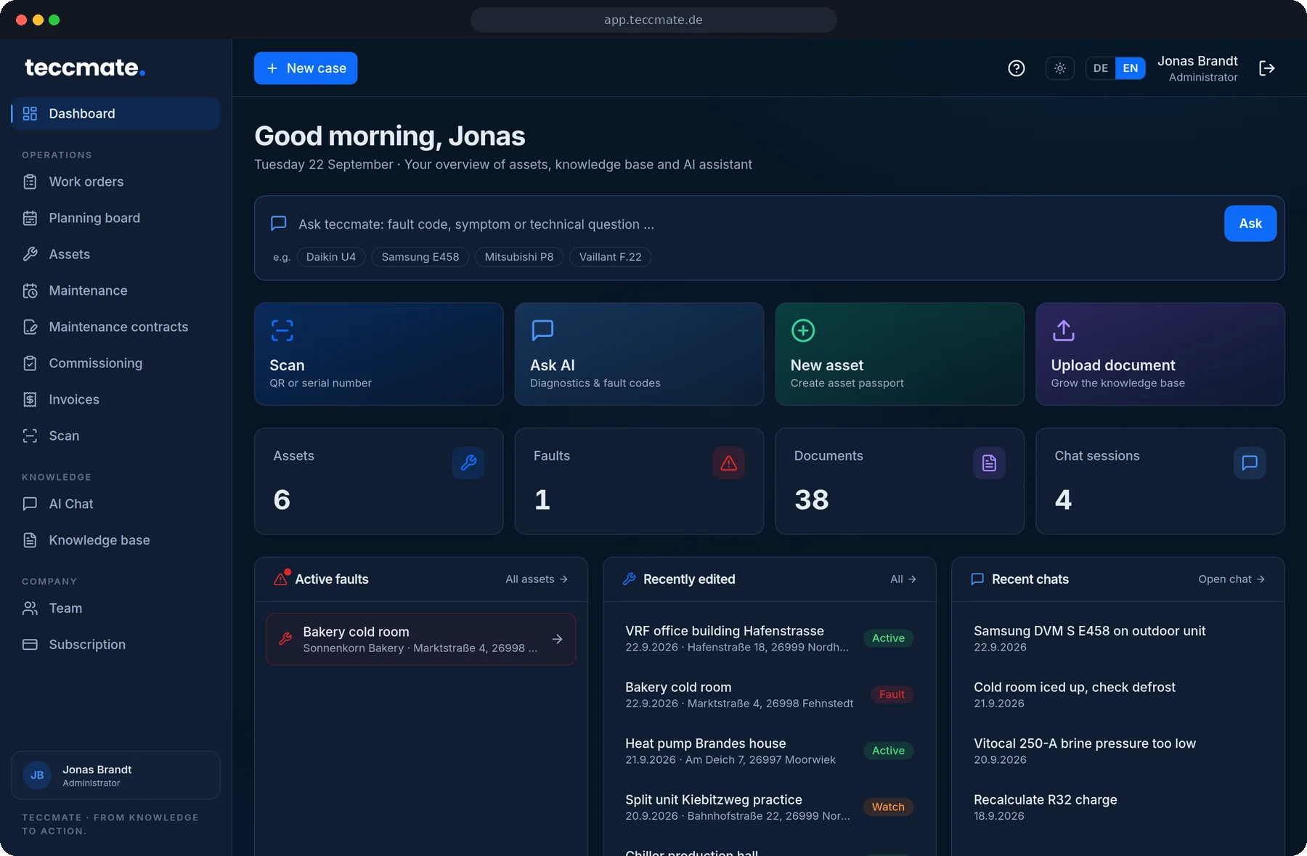Follow the All link in Recently edited

click(x=903, y=579)
